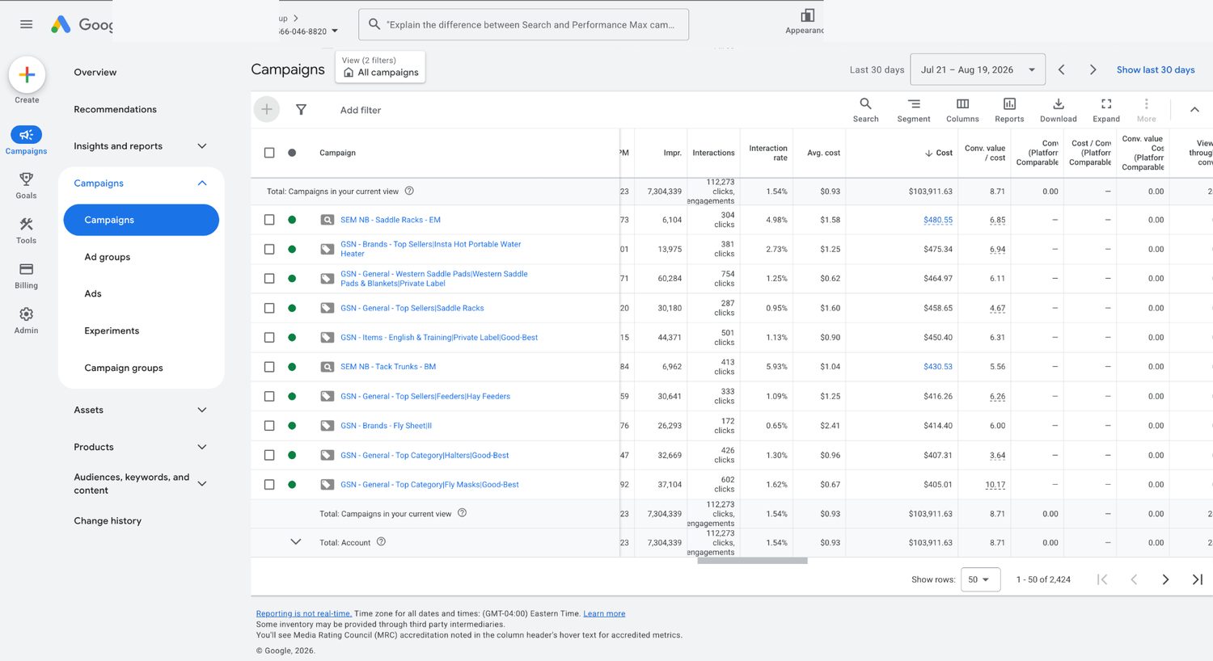Check the English & Training campaign row
Viewport: 1213px width, 661px height.
coord(269,338)
